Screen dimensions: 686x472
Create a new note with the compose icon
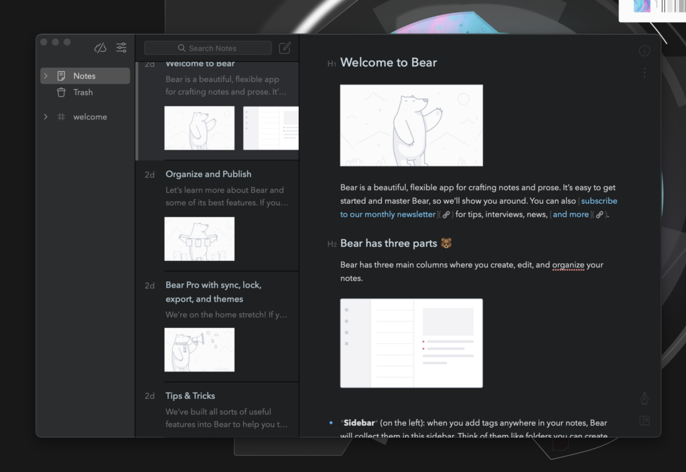(284, 48)
